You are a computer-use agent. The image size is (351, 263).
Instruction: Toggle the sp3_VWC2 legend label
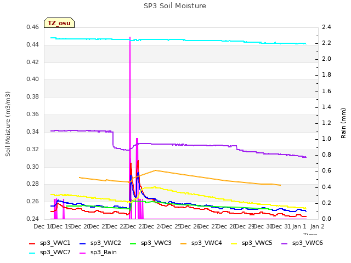pos(106,243)
